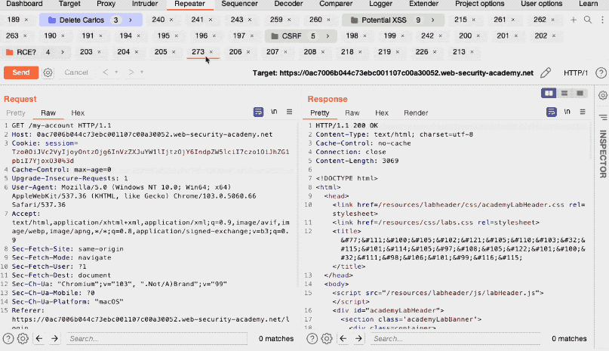Screen dimensions: 609x351
Task: Add a new Repeater tab with plus icon
Action: pyautogui.click(x=574, y=20)
